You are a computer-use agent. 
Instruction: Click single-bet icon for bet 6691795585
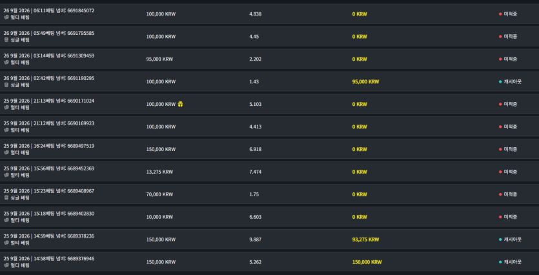click(6, 40)
